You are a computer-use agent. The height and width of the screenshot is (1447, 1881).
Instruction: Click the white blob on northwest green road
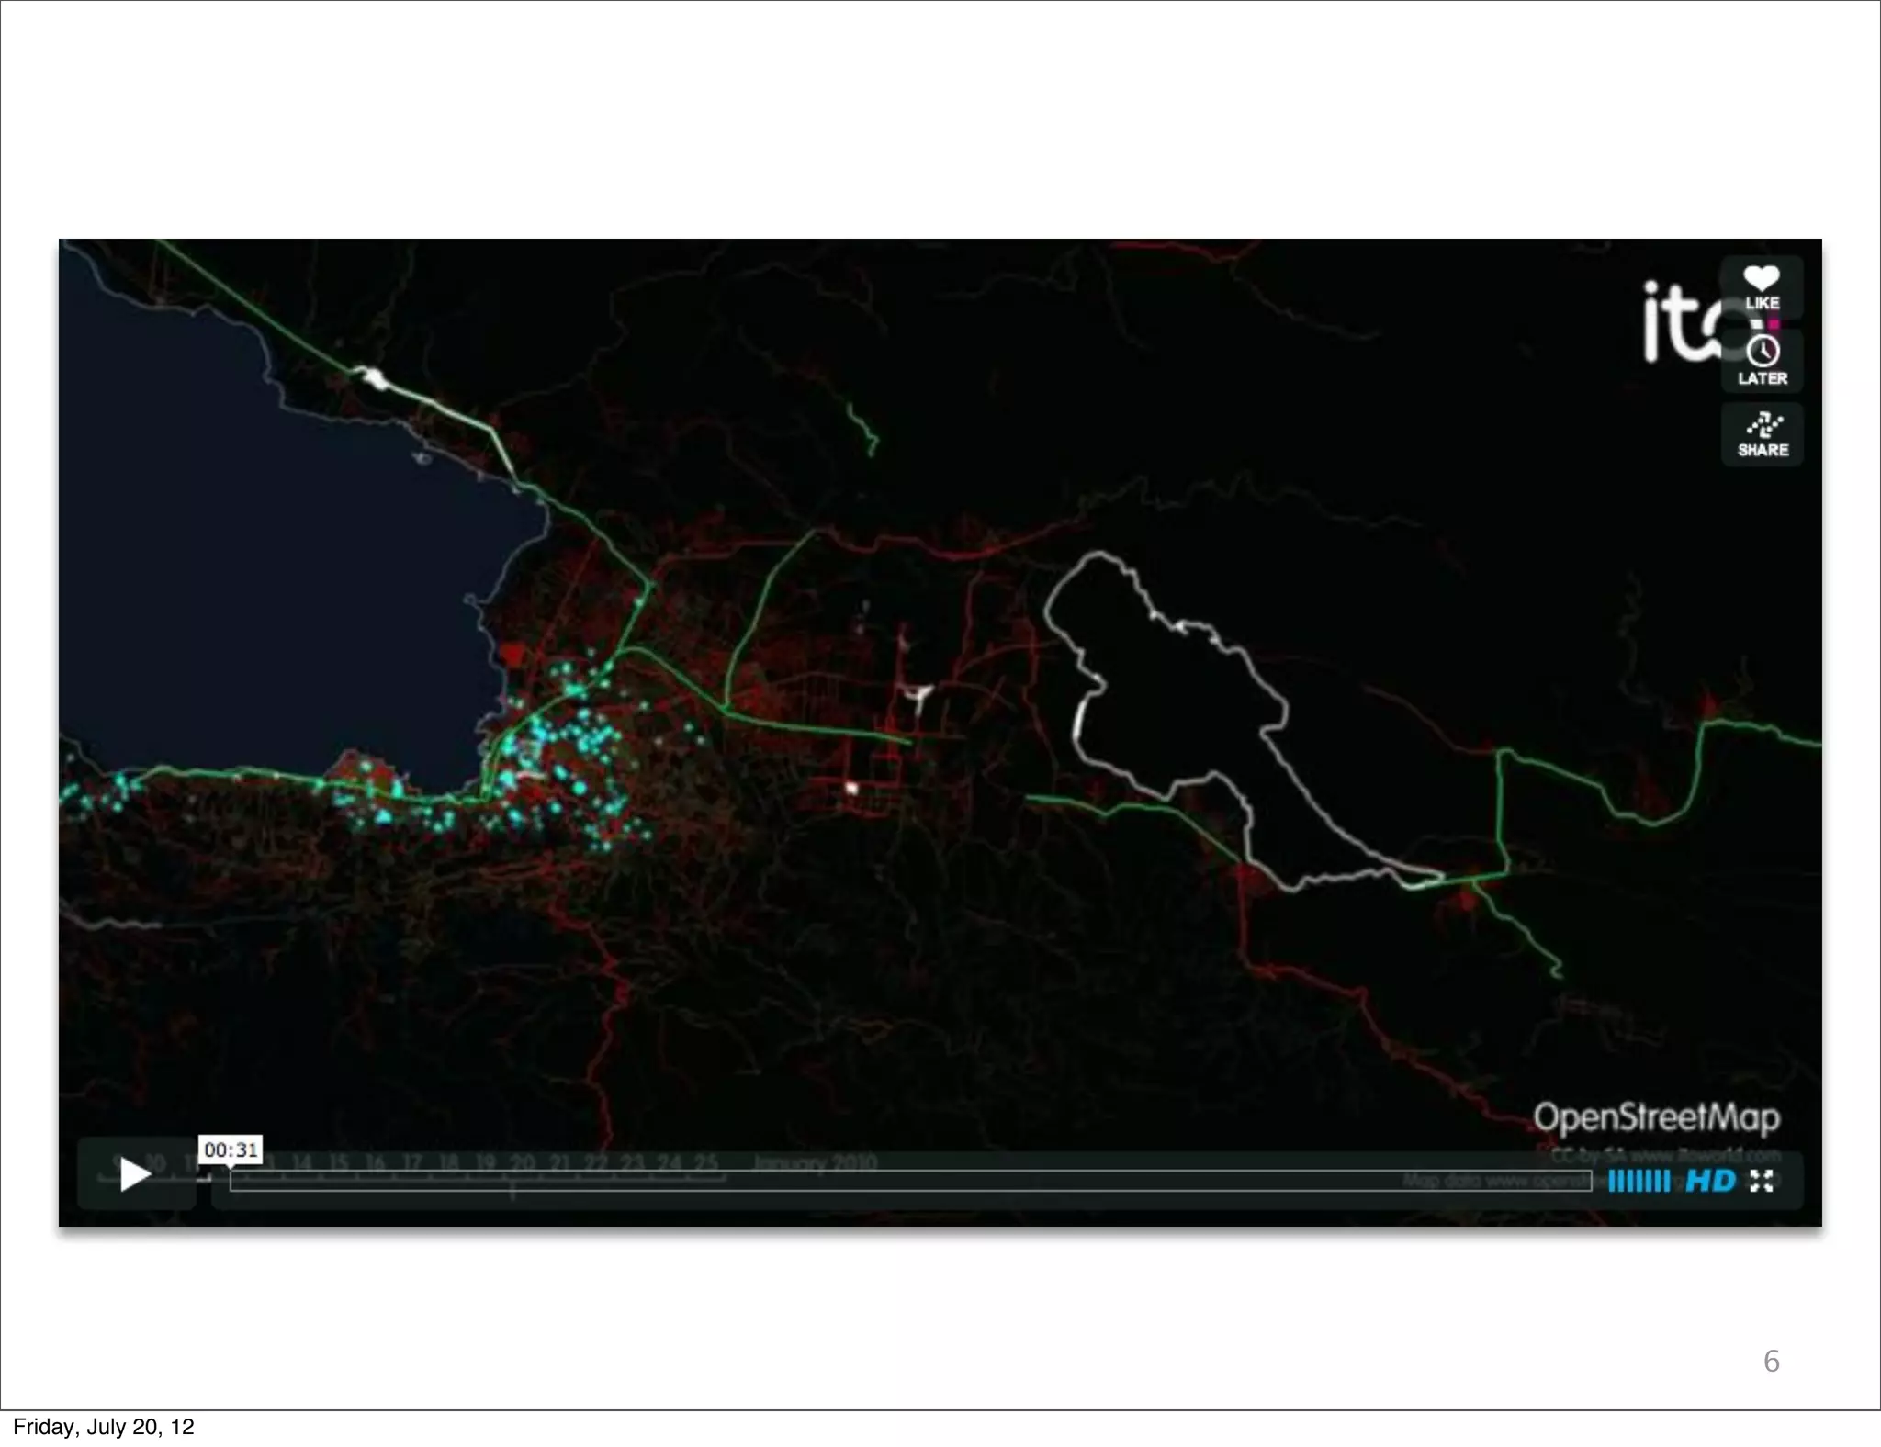373,377
